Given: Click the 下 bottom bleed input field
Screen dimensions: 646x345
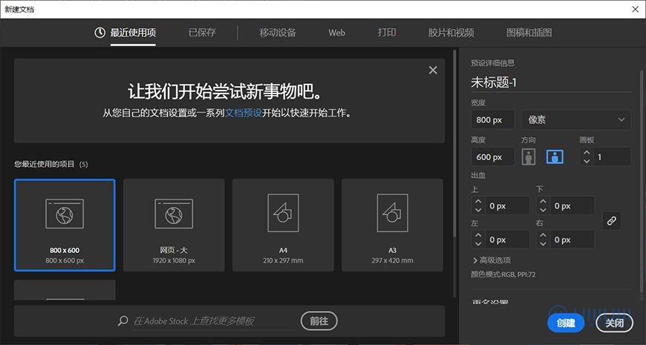Looking at the screenshot, I should click(x=572, y=206).
